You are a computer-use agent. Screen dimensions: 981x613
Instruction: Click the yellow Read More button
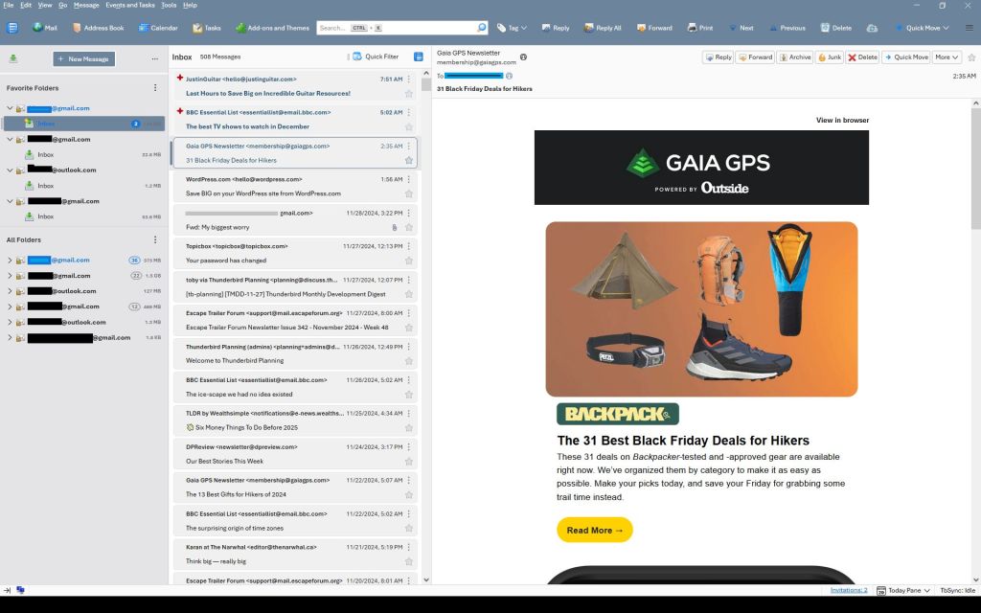[594, 530]
